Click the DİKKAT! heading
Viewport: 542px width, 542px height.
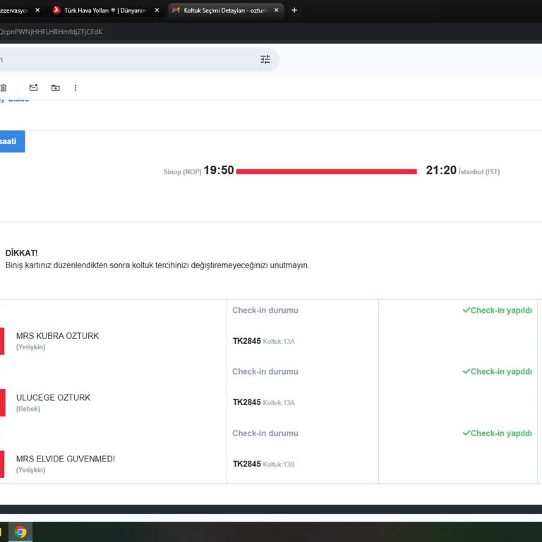pyautogui.click(x=21, y=253)
